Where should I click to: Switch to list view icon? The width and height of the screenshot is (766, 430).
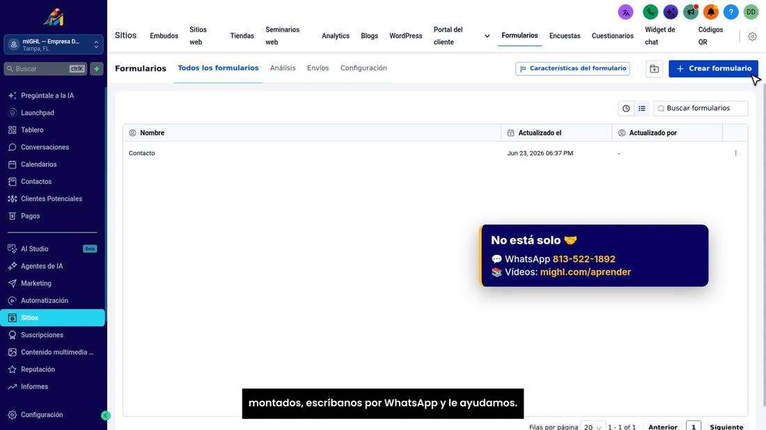tap(641, 109)
